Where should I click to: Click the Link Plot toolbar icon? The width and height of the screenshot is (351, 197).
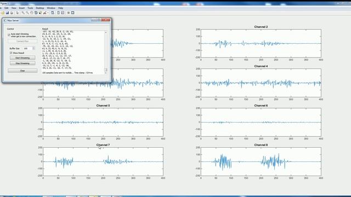pos(53,13)
